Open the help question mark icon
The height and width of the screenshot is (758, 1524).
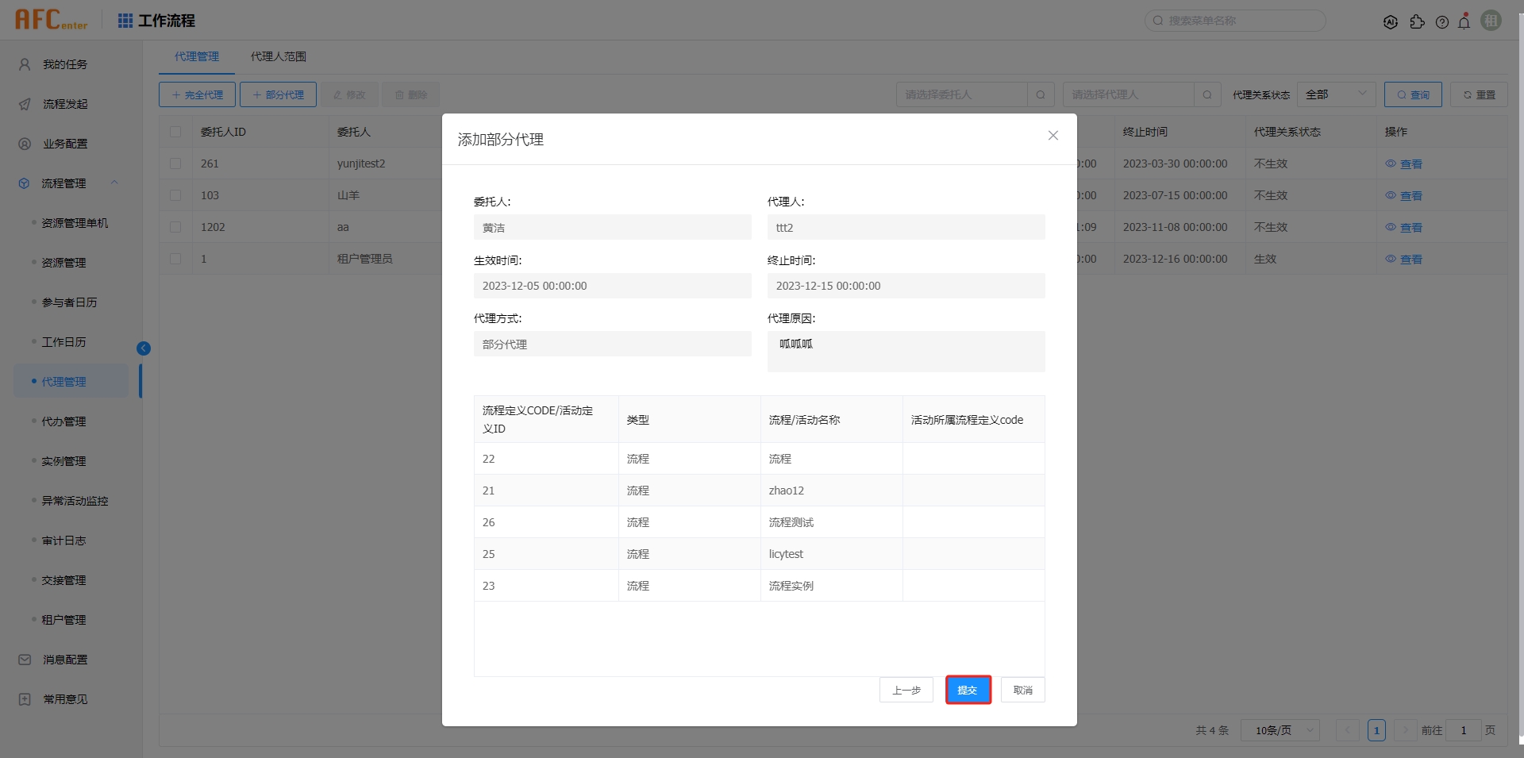[x=1442, y=21]
